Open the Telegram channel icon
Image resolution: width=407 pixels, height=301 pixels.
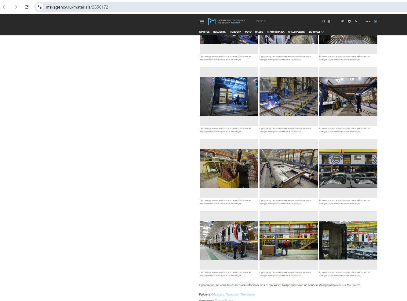point(349,21)
